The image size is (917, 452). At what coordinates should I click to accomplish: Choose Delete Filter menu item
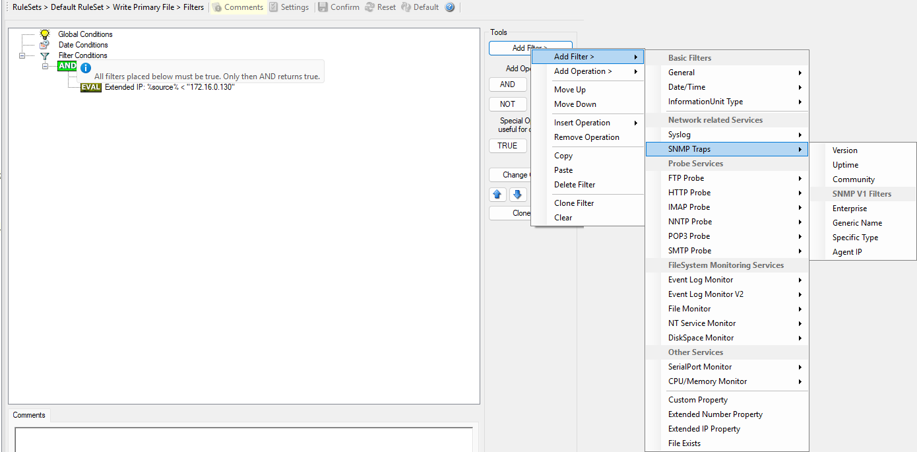click(588, 185)
